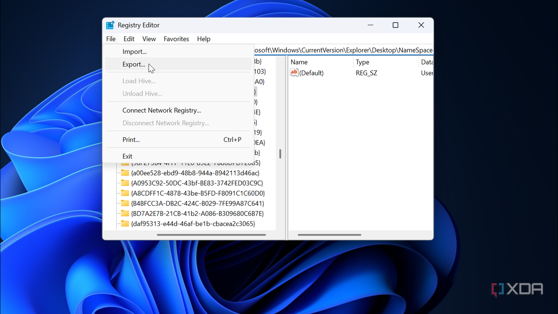Click the Type column header
The image size is (558, 314).
point(362,62)
